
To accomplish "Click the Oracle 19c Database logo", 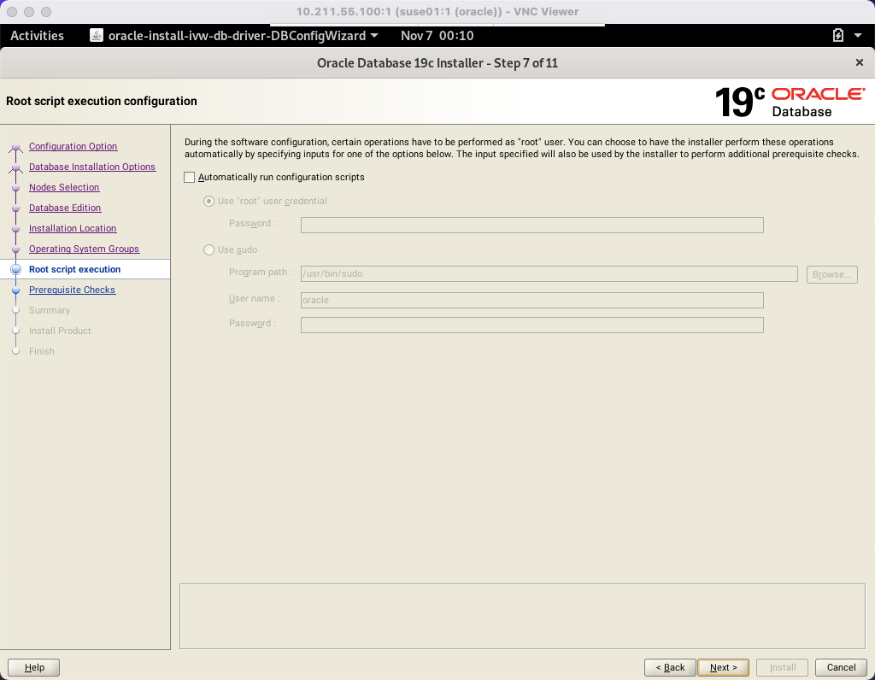I will pos(790,102).
